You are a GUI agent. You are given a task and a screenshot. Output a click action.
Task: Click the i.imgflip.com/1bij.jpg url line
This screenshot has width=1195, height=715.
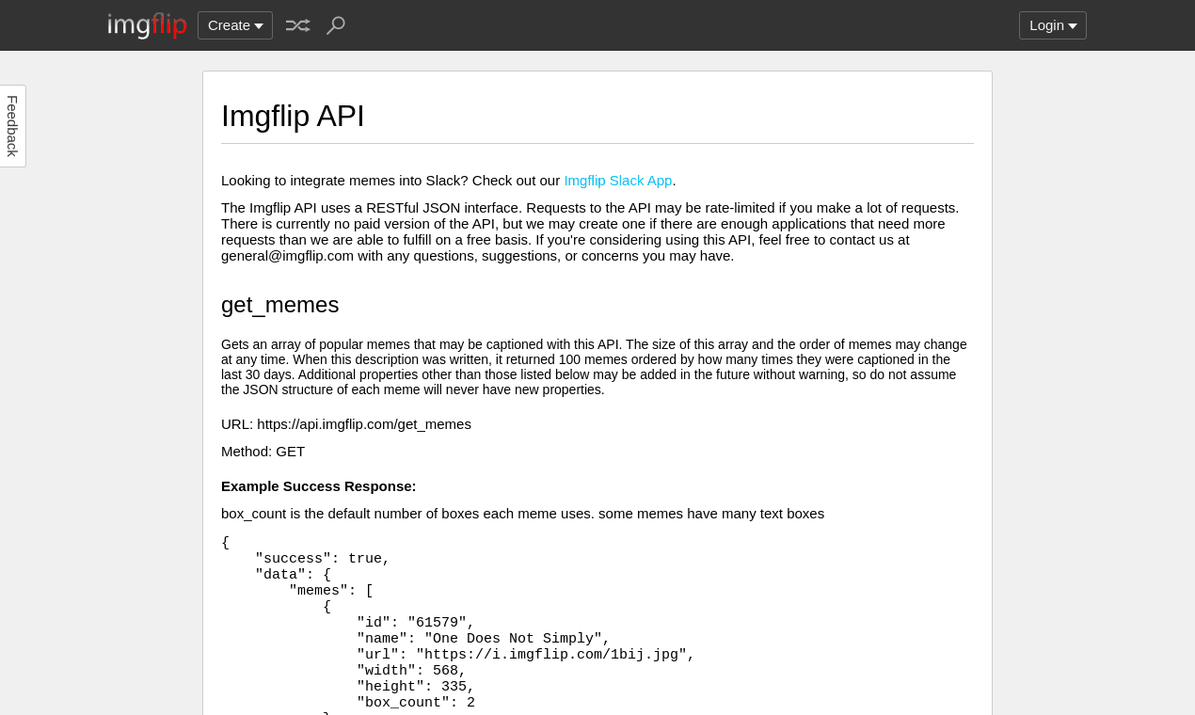click(x=526, y=655)
